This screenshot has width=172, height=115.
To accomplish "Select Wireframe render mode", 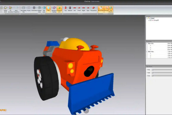I will 34,9.
